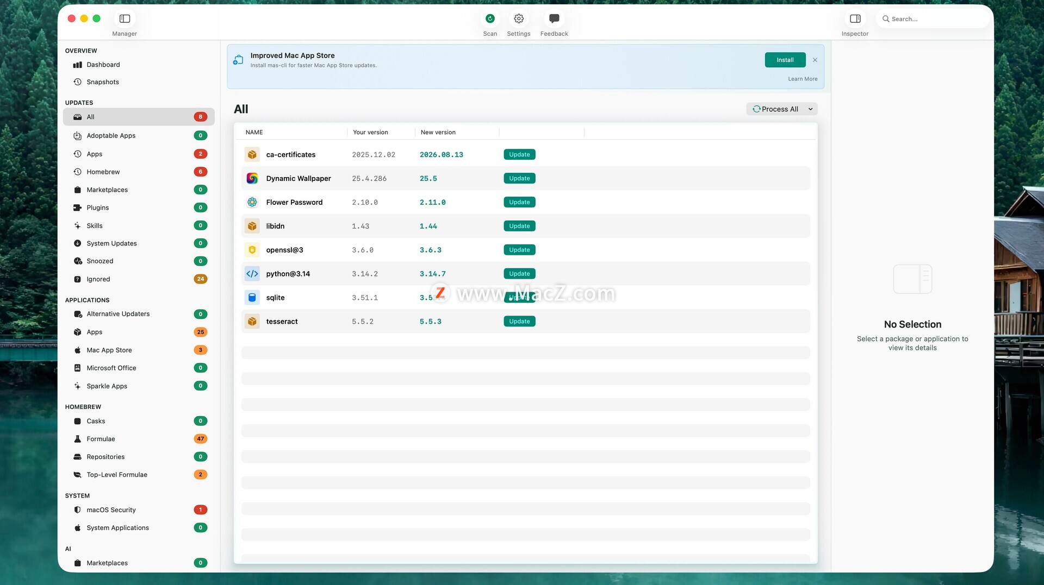Sort by New version column header
The width and height of the screenshot is (1044, 585).
pos(438,133)
